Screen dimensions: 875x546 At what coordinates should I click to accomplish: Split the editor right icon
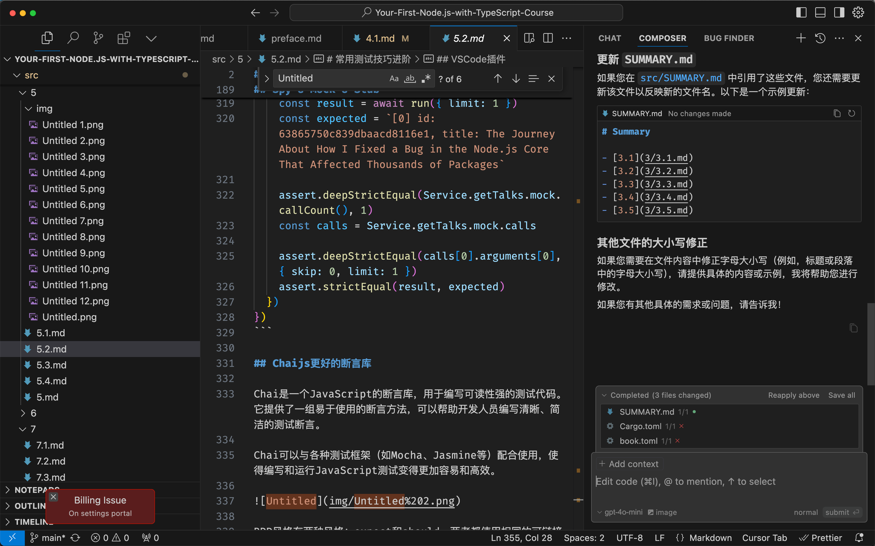(548, 38)
